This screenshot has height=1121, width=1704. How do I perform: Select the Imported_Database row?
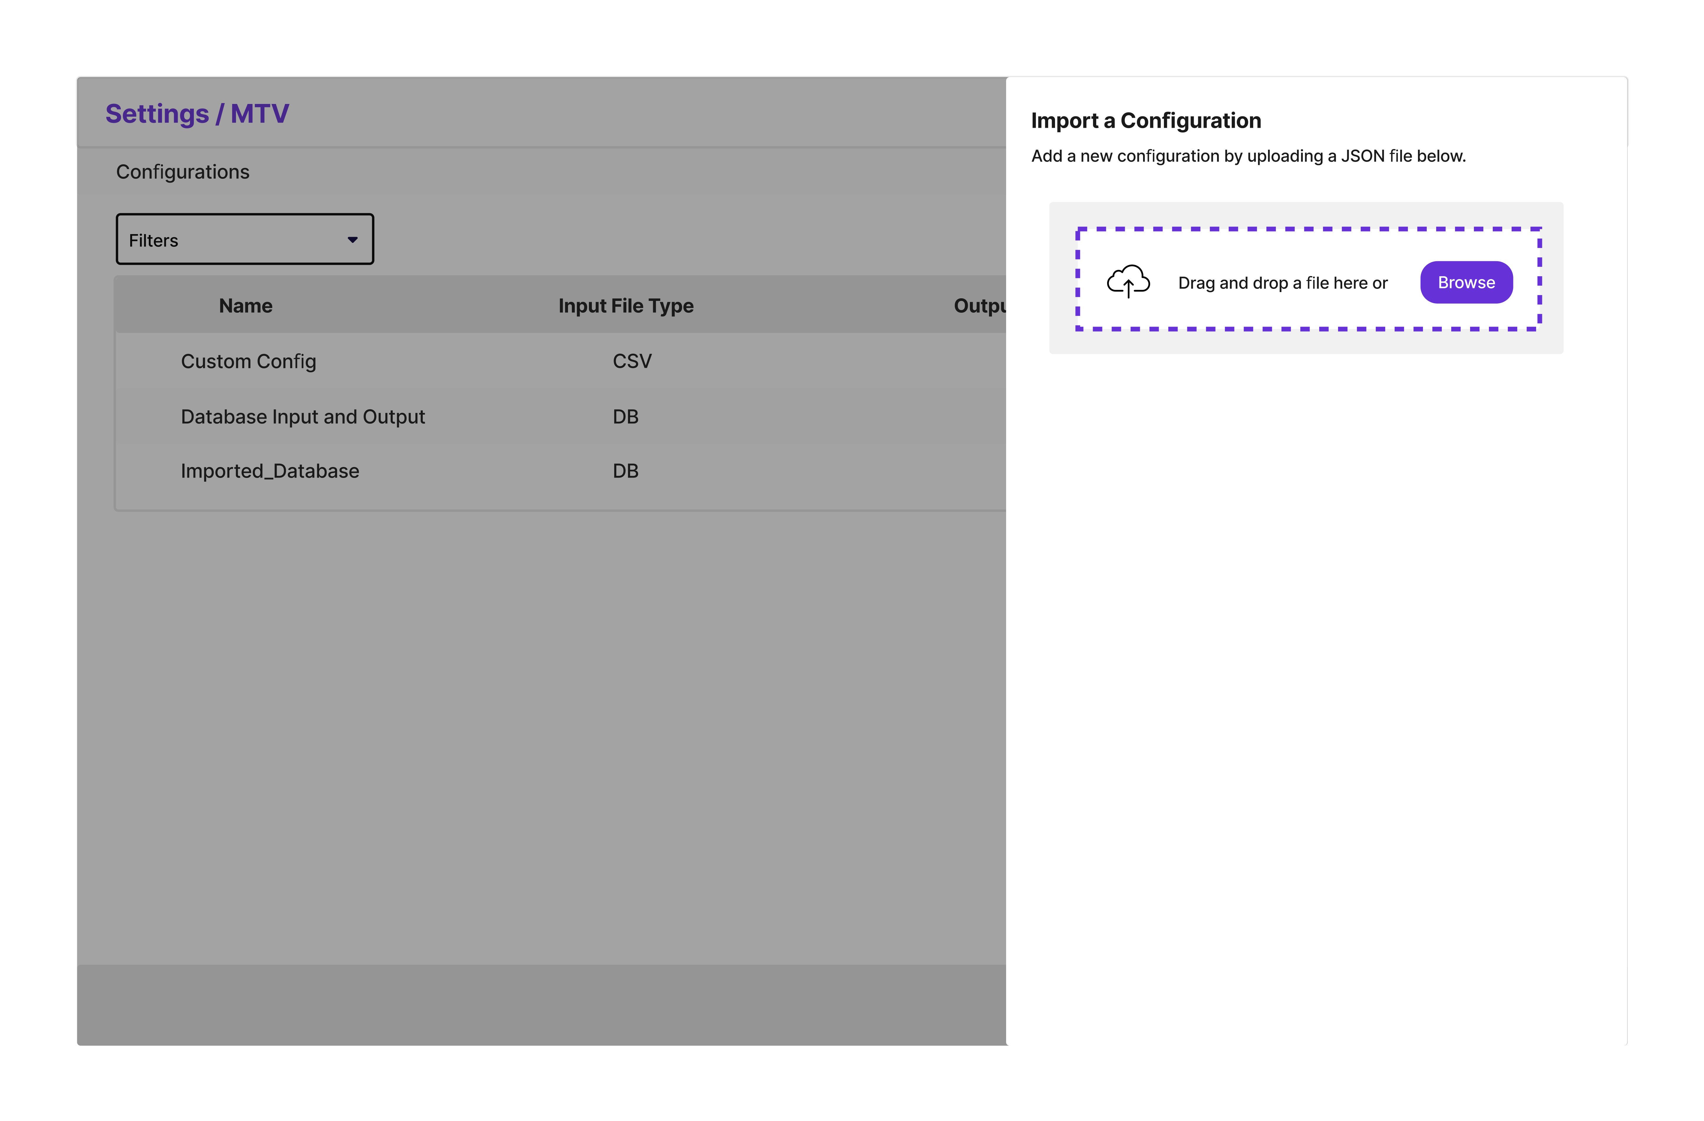coord(270,471)
